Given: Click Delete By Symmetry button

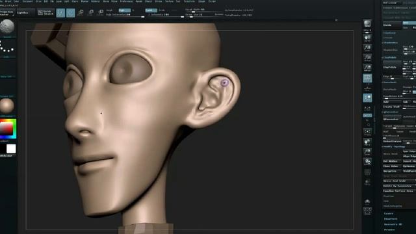Looking at the screenshot, I should 399,186.
